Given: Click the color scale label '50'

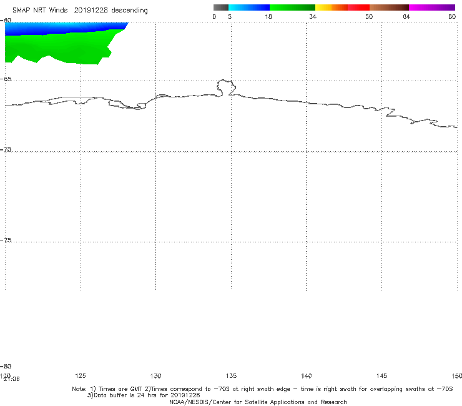Looking at the screenshot, I should coord(369,17).
